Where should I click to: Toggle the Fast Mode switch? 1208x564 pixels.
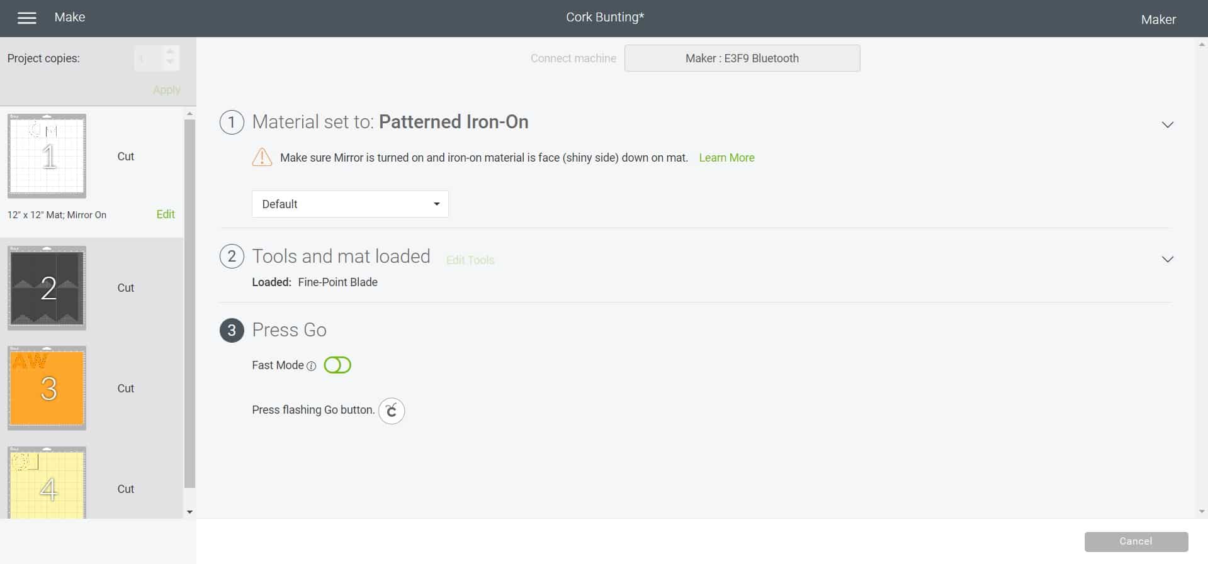pyautogui.click(x=337, y=365)
